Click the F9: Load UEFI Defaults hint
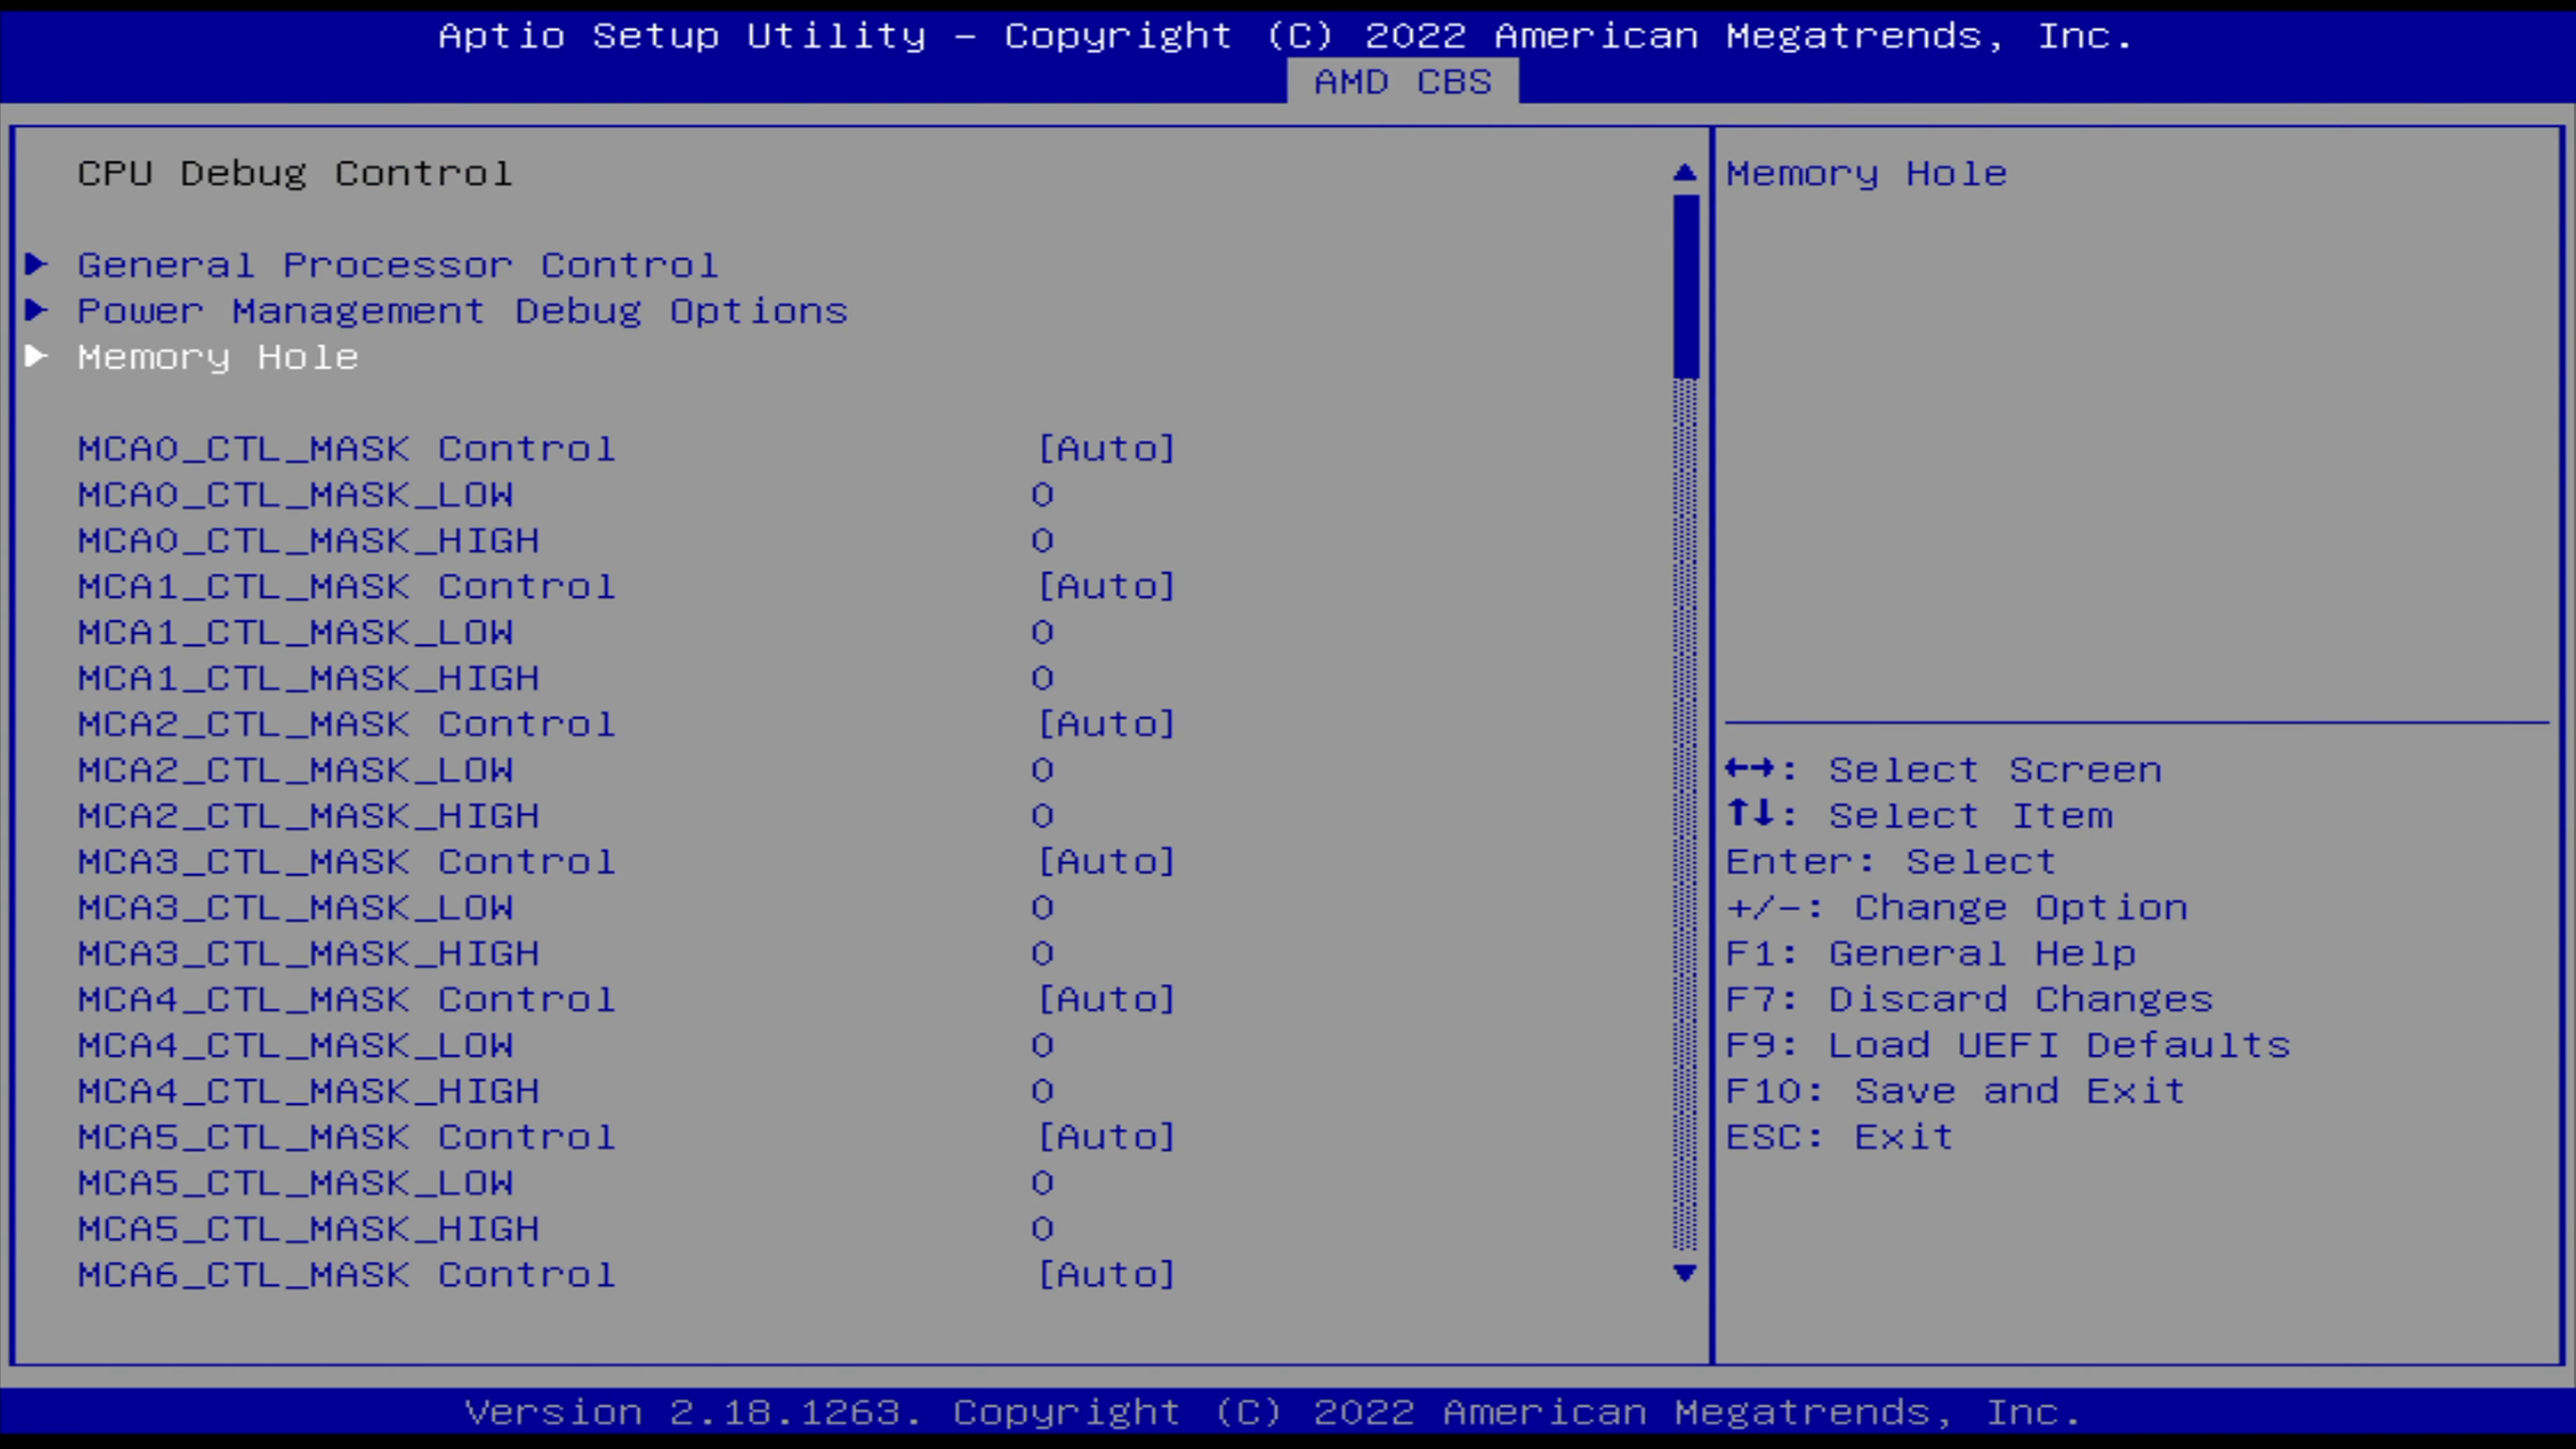2576x1449 pixels. click(x=2008, y=1046)
